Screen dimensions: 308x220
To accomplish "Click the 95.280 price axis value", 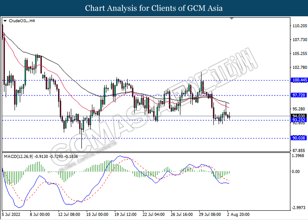I will click(299, 109).
